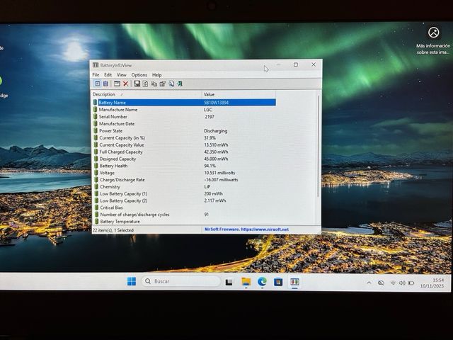Select the Battery Name row
This screenshot has height=340, width=453.
pyautogui.click(x=184, y=102)
